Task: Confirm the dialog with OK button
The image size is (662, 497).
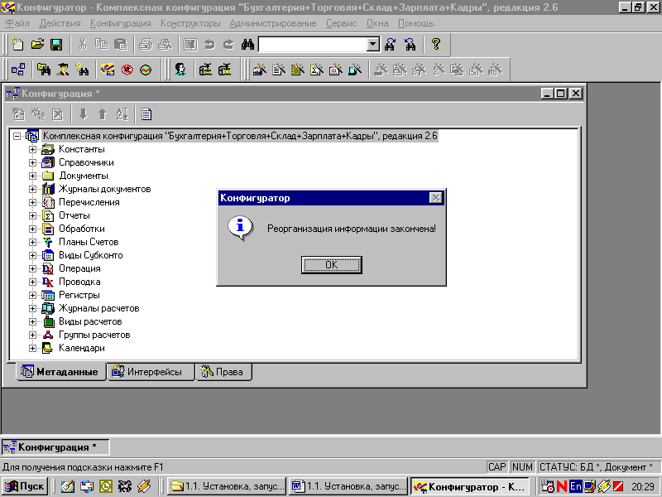Action: 332,265
